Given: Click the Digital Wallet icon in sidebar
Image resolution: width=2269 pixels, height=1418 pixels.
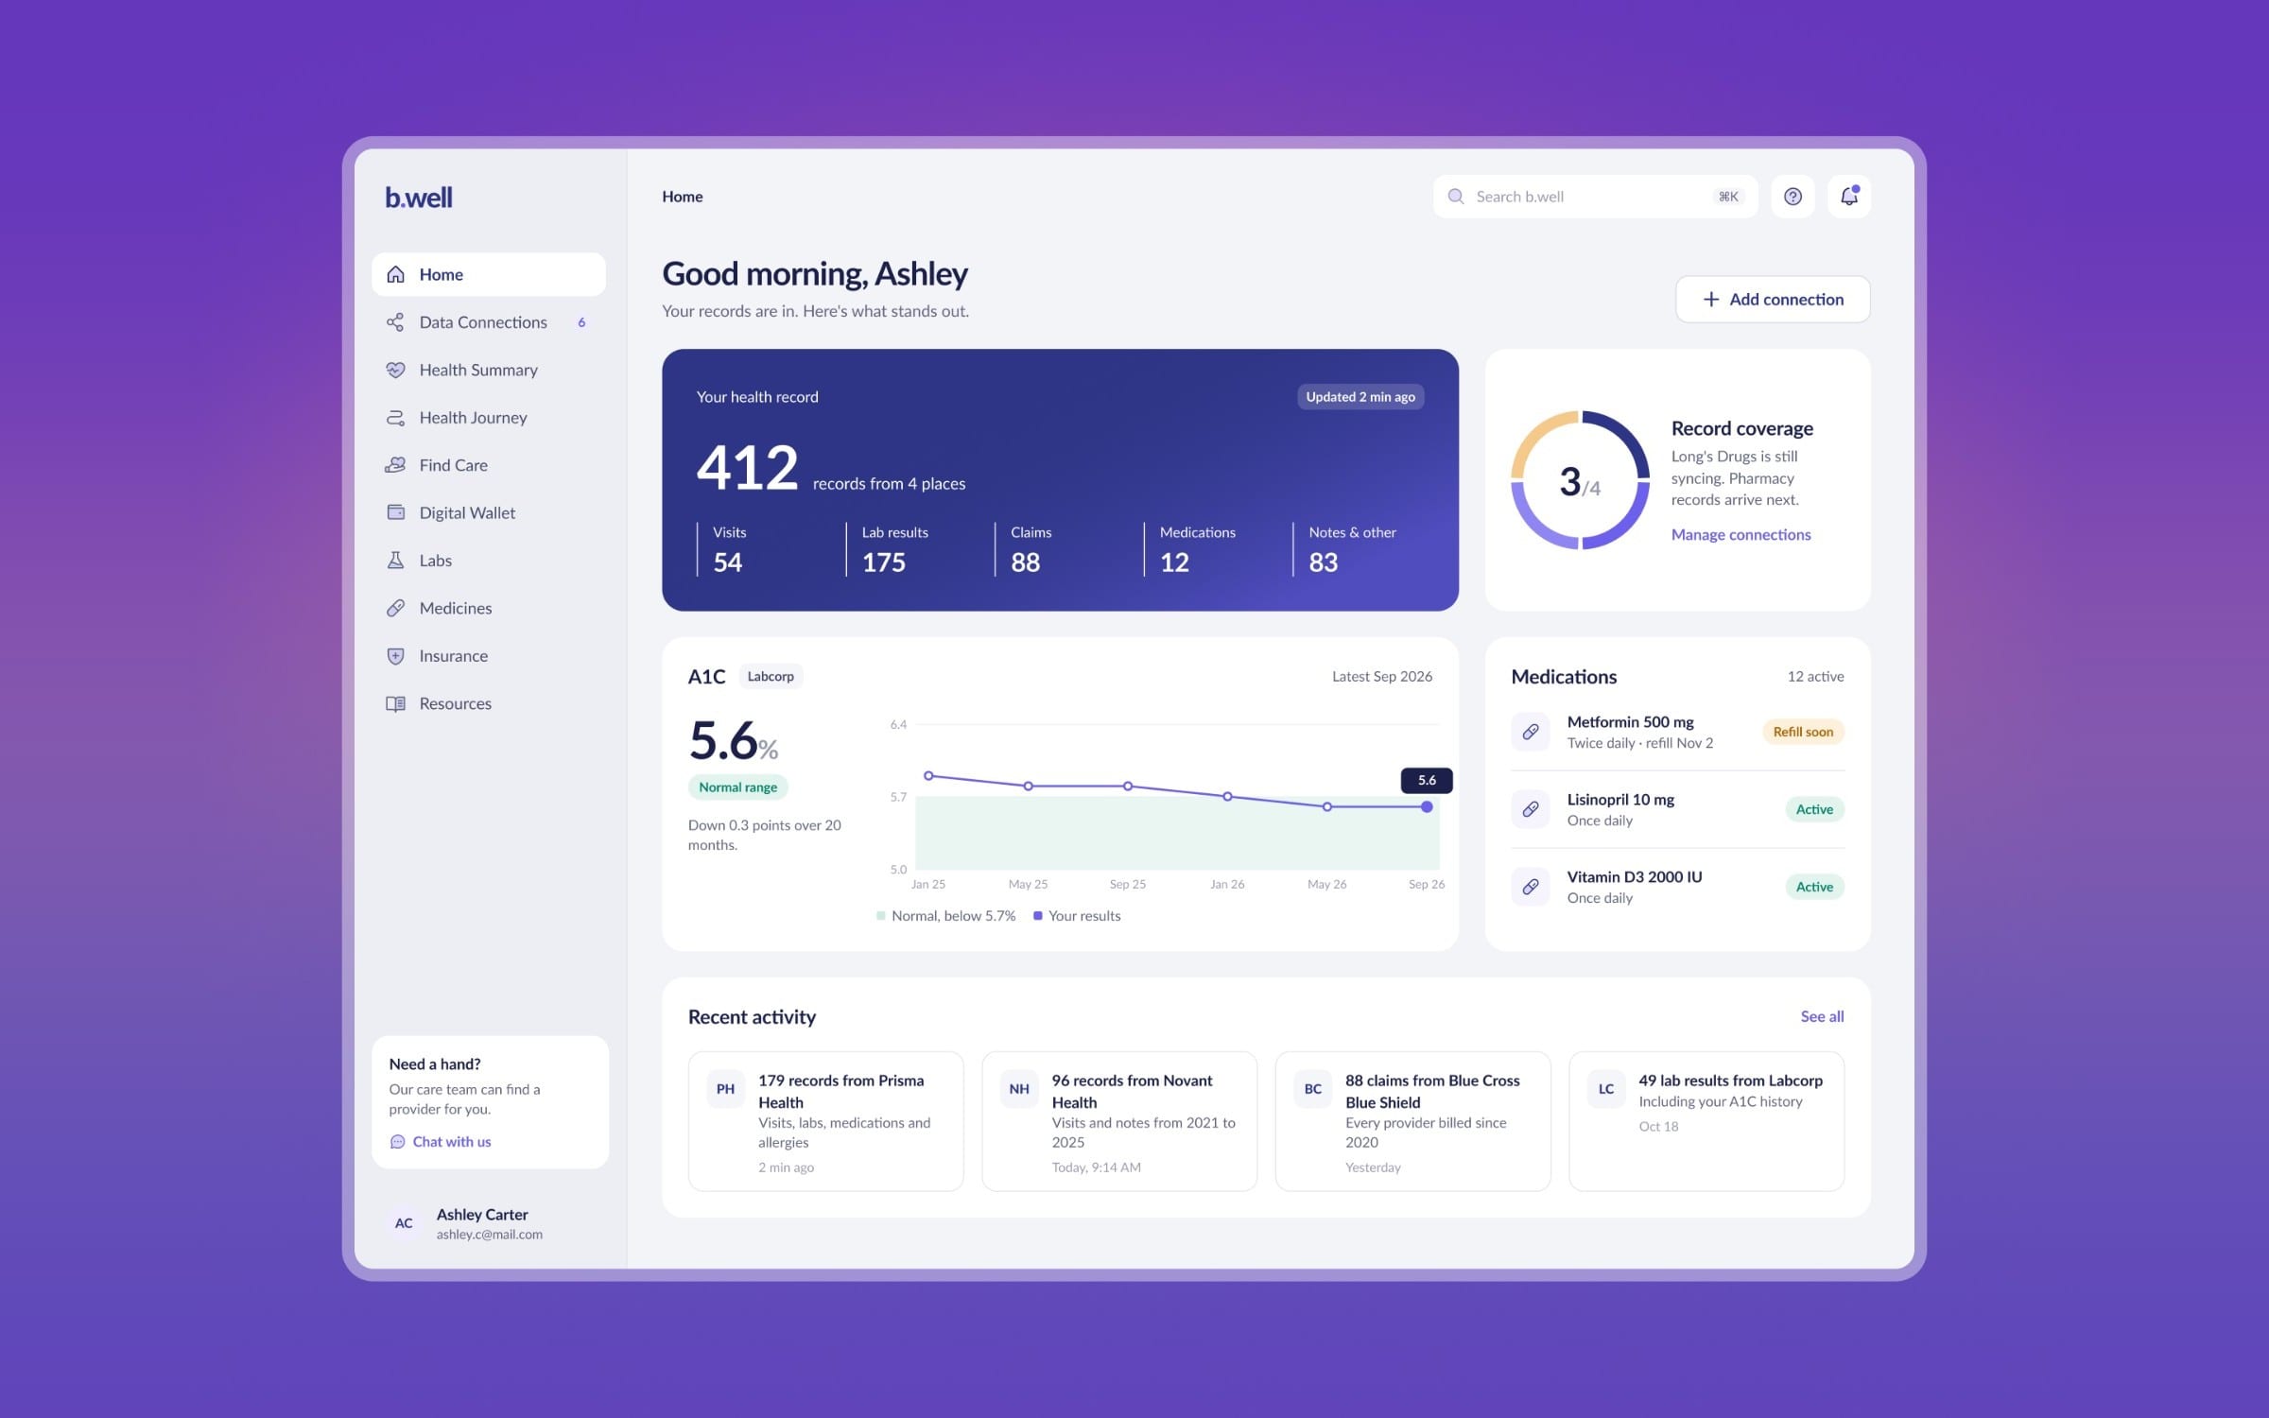Looking at the screenshot, I should pyautogui.click(x=396, y=512).
